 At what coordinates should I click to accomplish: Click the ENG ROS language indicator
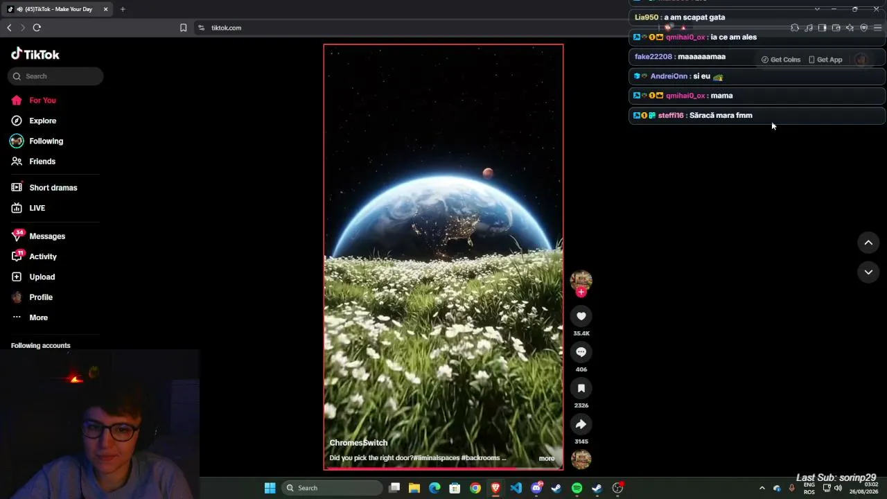coord(809,488)
